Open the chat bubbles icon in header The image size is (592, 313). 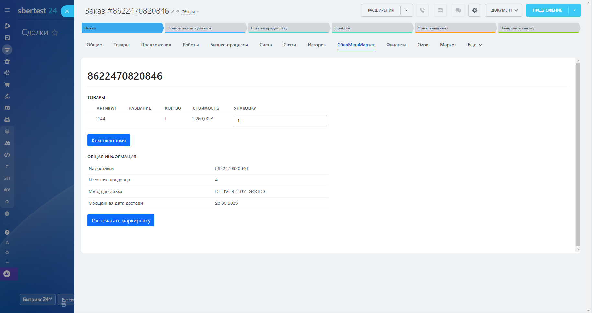point(458,10)
